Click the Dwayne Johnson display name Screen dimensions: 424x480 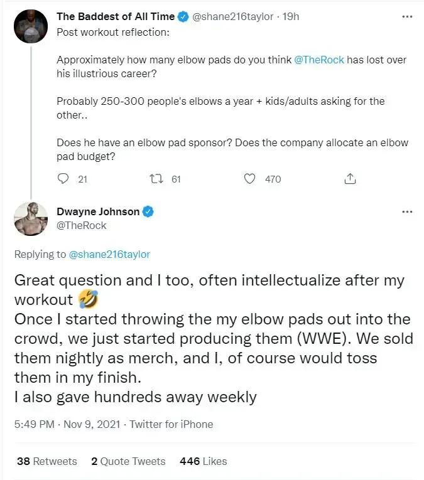[x=98, y=211]
